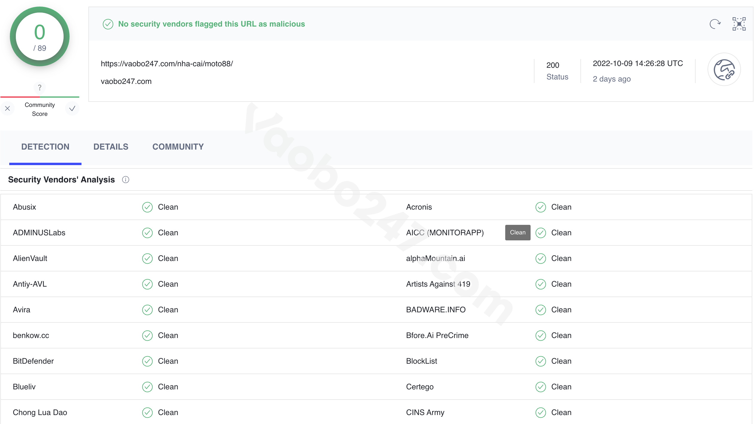This screenshot has width=755, height=424.
Task: Click the full URL vaobo247.com/nha-cai/moto88/
Action: click(x=167, y=64)
